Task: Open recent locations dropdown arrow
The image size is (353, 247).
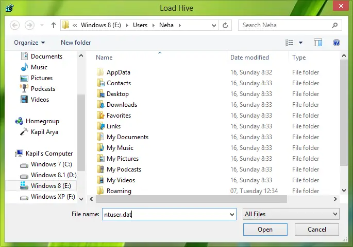Action: pos(42,25)
